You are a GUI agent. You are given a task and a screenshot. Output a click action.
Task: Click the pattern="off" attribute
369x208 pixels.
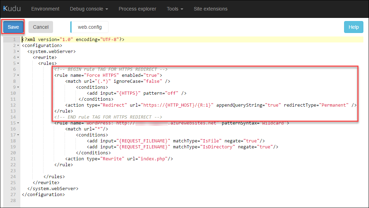[161, 93]
